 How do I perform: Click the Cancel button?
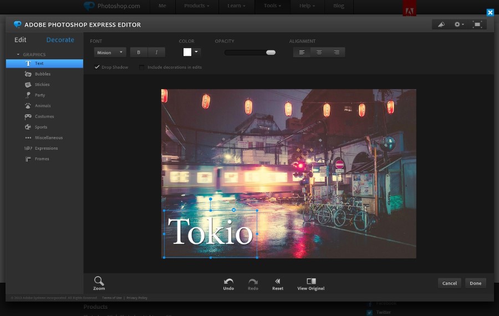(x=449, y=283)
